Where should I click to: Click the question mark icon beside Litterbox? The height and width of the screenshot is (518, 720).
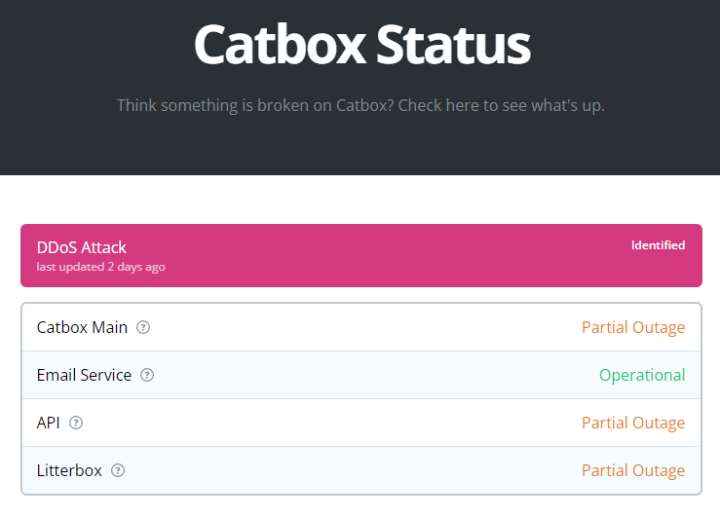click(x=118, y=470)
